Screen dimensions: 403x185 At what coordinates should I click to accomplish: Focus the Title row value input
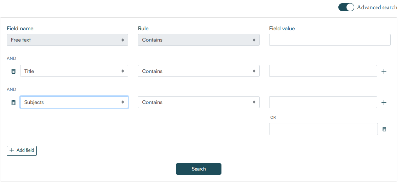[x=323, y=71]
